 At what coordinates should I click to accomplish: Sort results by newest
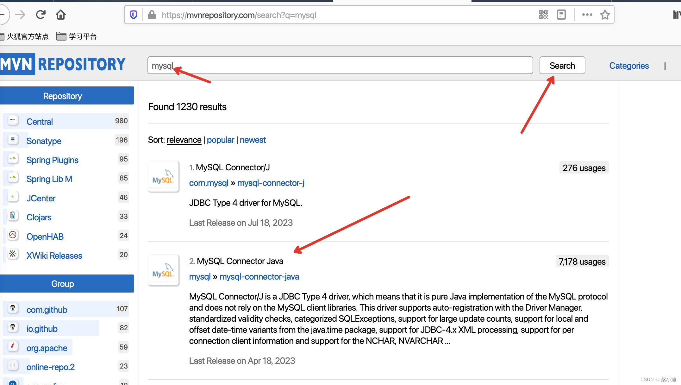[253, 140]
